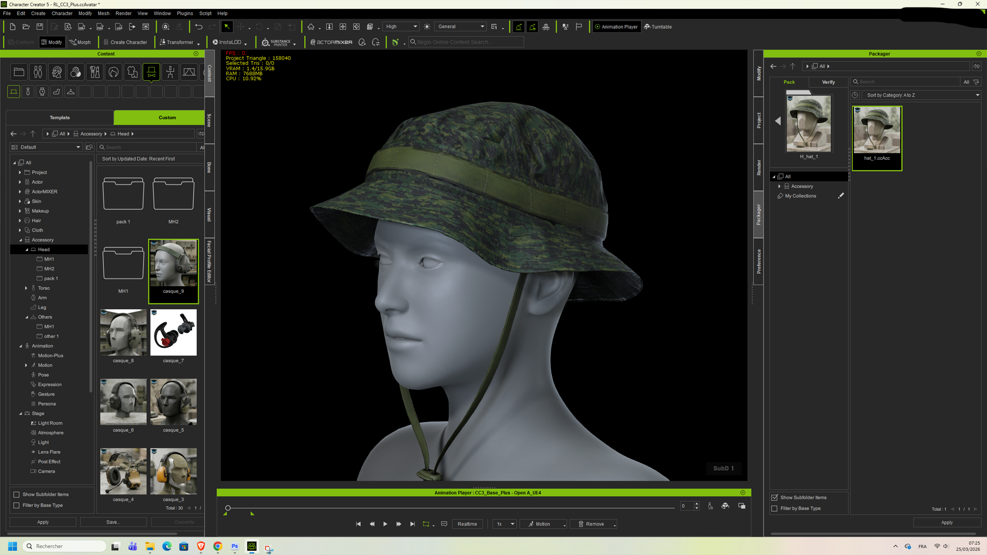Image resolution: width=987 pixels, height=555 pixels.
Task: Jump to last frame in player
Action: (412, 524)
